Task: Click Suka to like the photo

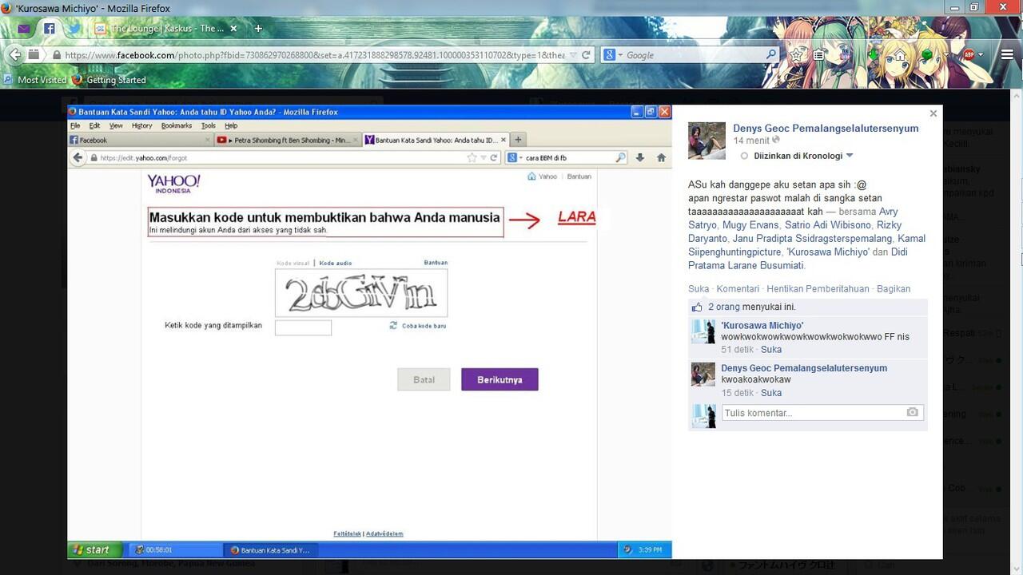Action: pyautogui.click(x=699, y=289)
